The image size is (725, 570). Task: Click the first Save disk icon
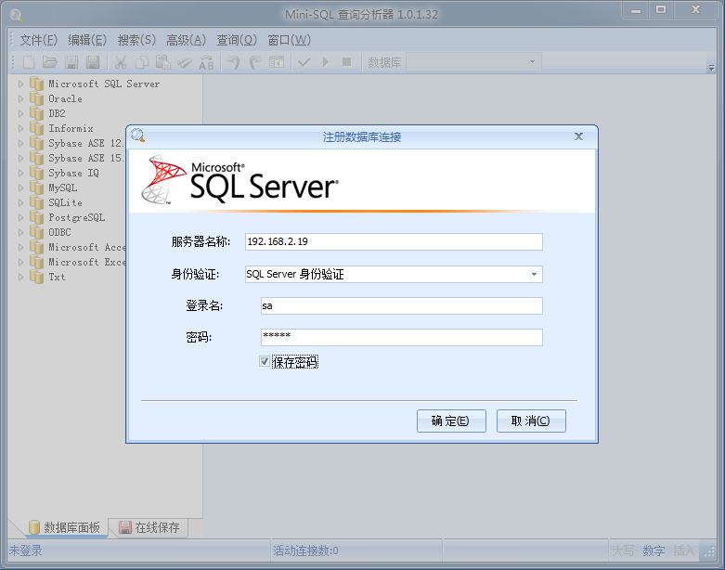click(71, 62)
